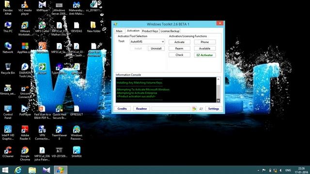Click the volume icon in system tray
310x174 pixels.
point(280,170)
